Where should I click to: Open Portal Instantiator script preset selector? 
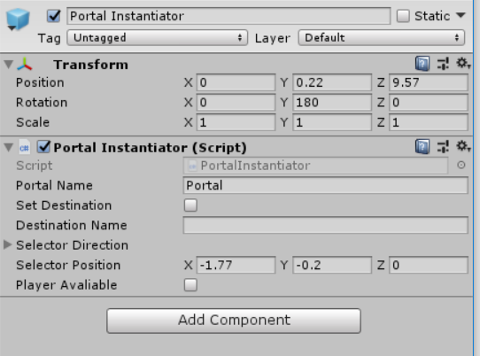443,147
